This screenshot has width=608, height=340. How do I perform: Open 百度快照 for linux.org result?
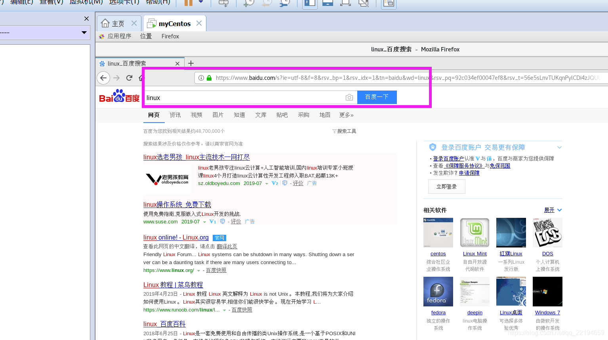pos(216,270)
